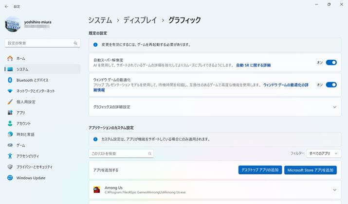Click the ゲーム controller icon
The width and height of the screenshot is (348, 204).
pyautogui.click(x=10, y=145)
